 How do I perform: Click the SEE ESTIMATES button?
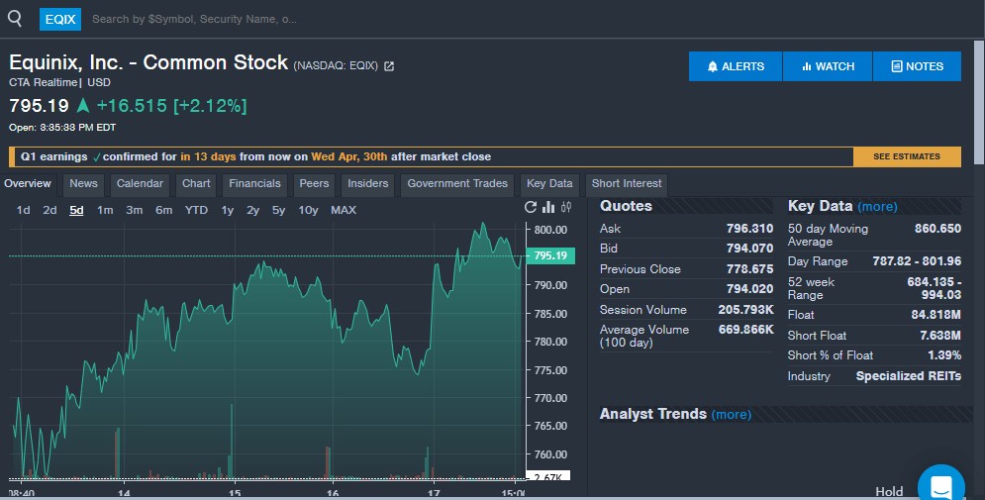[907, 156]
